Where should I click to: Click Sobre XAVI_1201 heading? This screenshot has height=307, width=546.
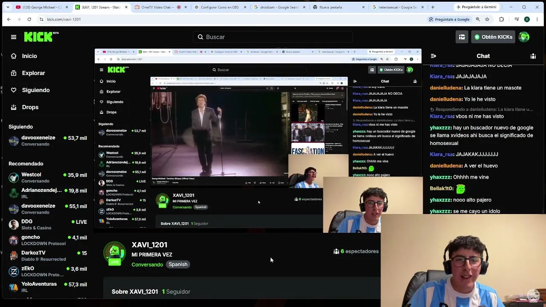tap(135, 292)
